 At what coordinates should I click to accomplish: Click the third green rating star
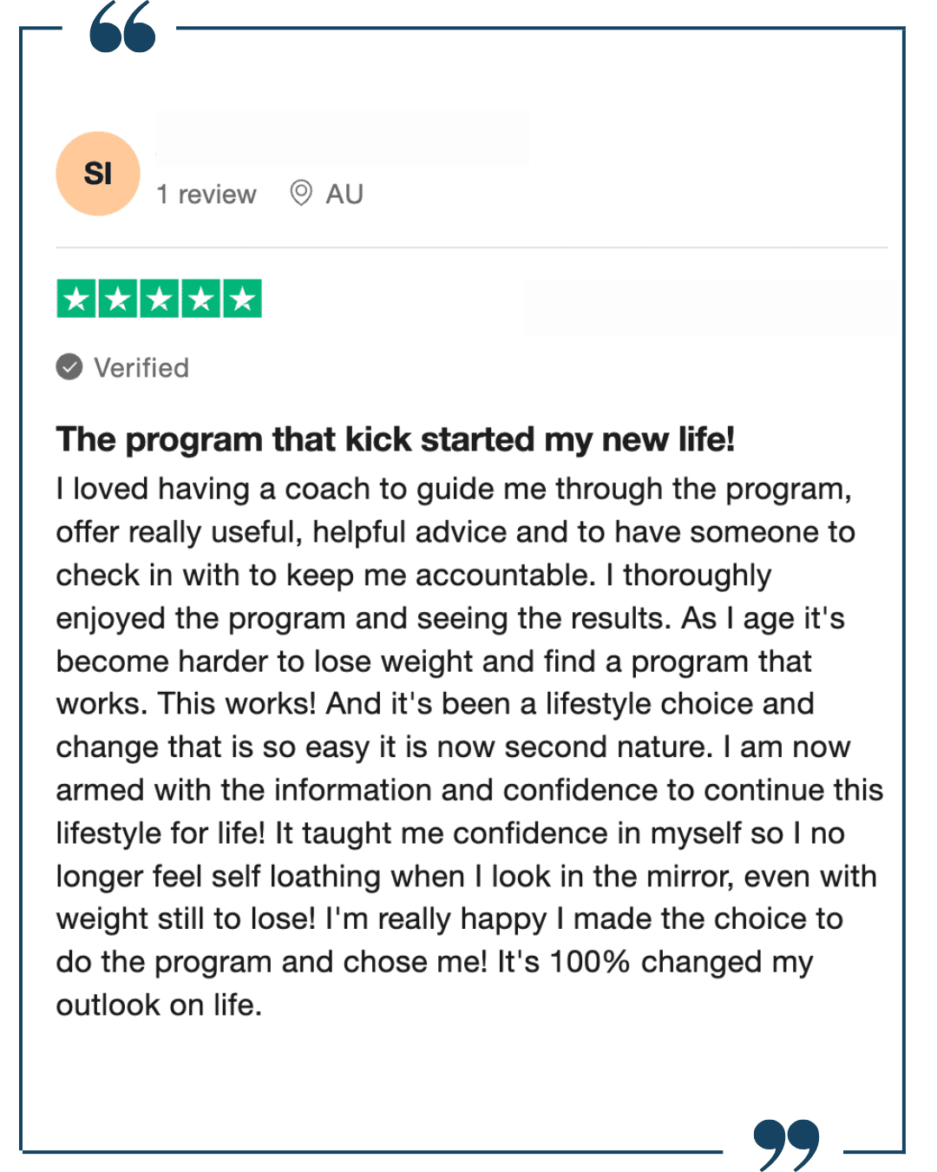(x=160, y=300)
